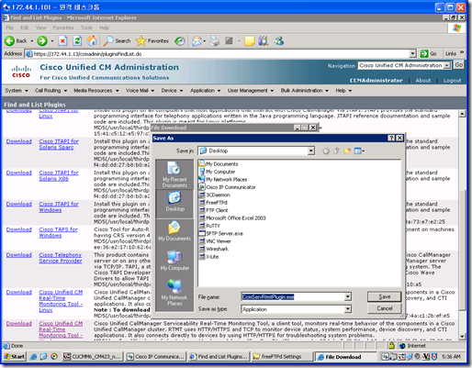Open the Tools menu
472x368 pixels.
[86, 28]
